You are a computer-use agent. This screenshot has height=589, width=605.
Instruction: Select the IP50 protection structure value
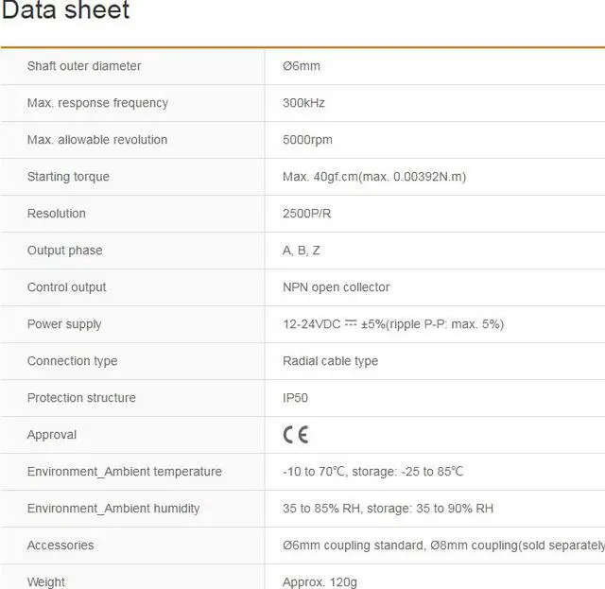pyautogui.click(x=295, y=398)
